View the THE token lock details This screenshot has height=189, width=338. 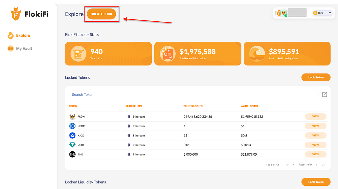pyautogui.click(x=315, y=154)
